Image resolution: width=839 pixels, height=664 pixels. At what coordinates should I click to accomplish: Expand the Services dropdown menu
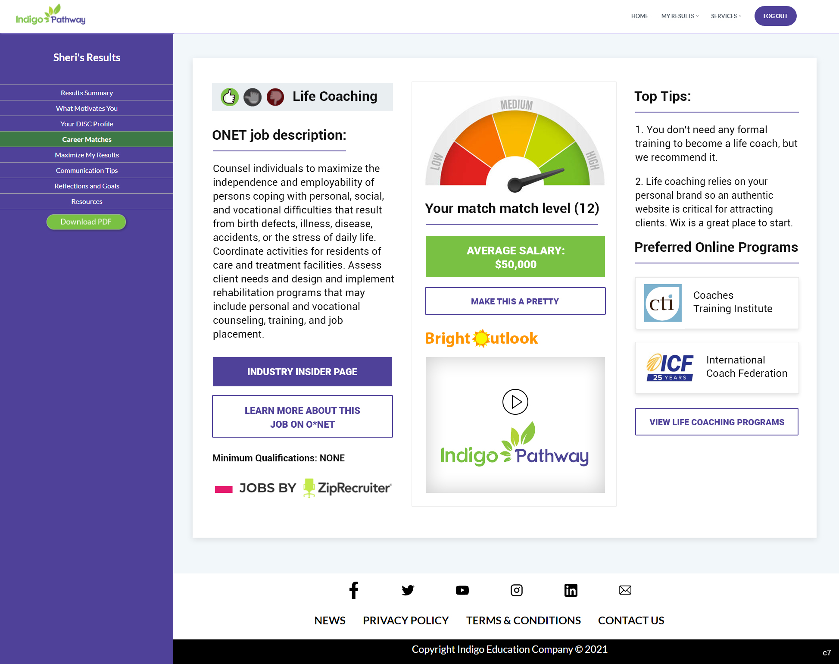726,16
